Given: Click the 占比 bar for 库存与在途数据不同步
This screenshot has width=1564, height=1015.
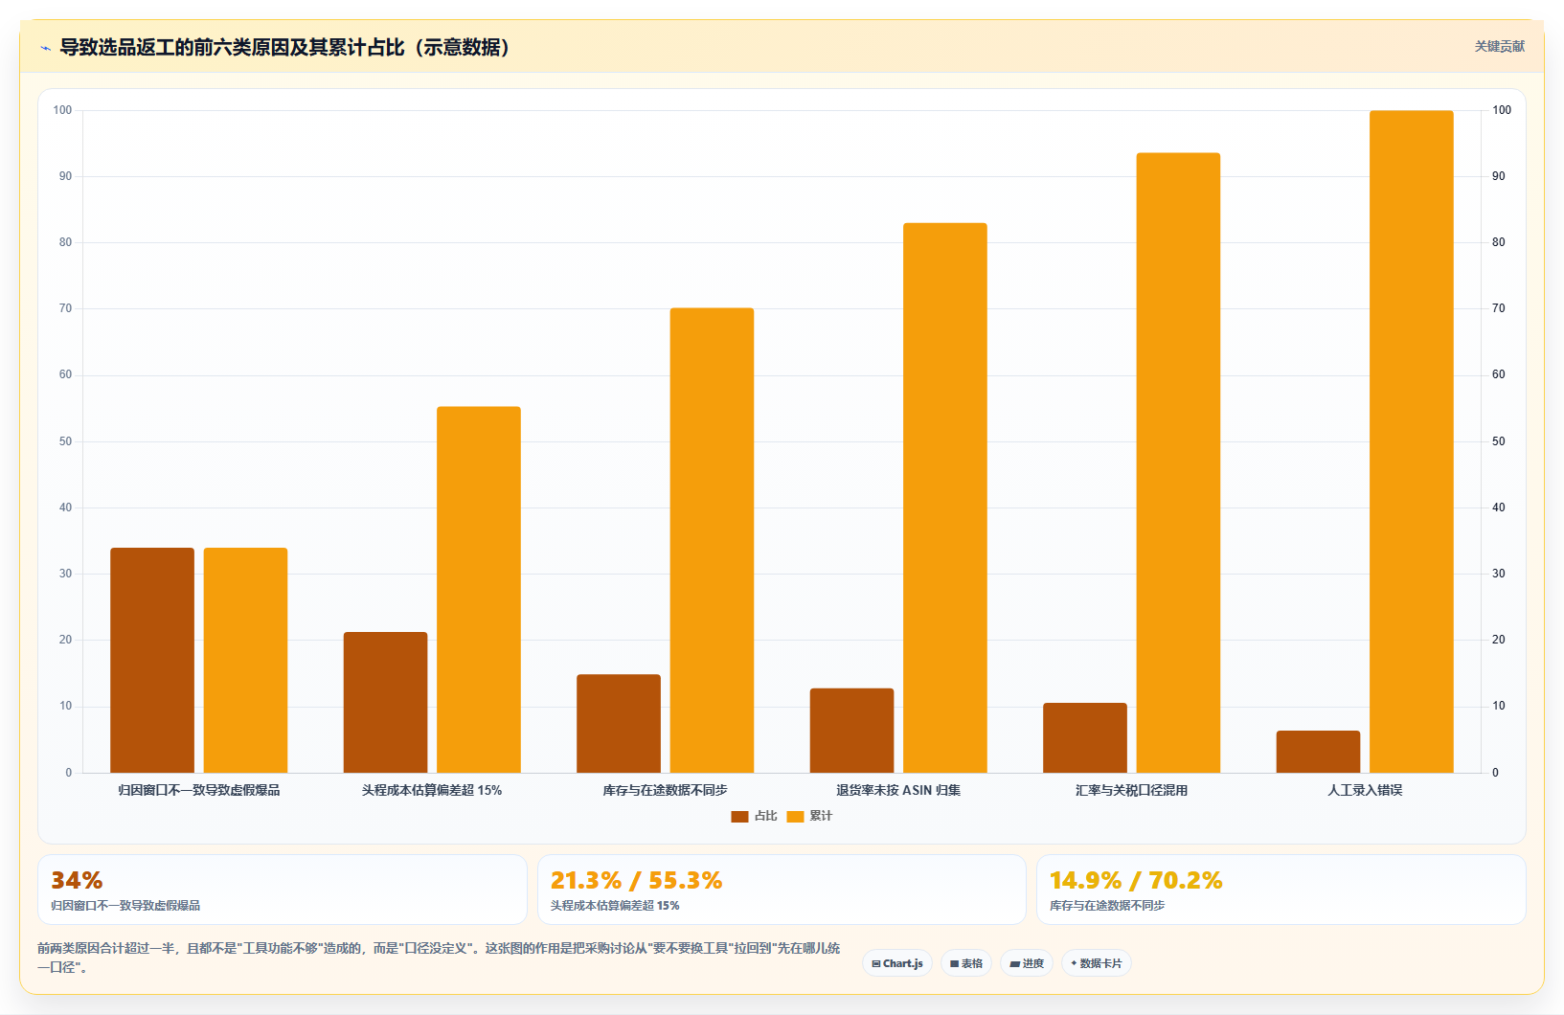Looking at the screenshot, I should [619, 723].
